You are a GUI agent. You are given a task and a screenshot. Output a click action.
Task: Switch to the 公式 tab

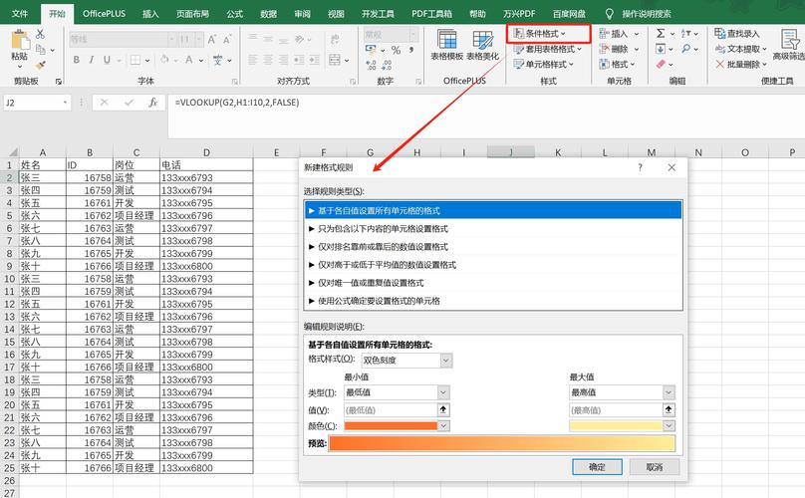pyautogui.click(x=234, y=13)
